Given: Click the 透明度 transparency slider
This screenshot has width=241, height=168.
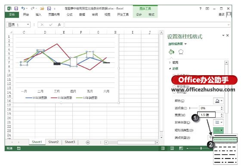Looking at the screenshot, I should (193, 108).
